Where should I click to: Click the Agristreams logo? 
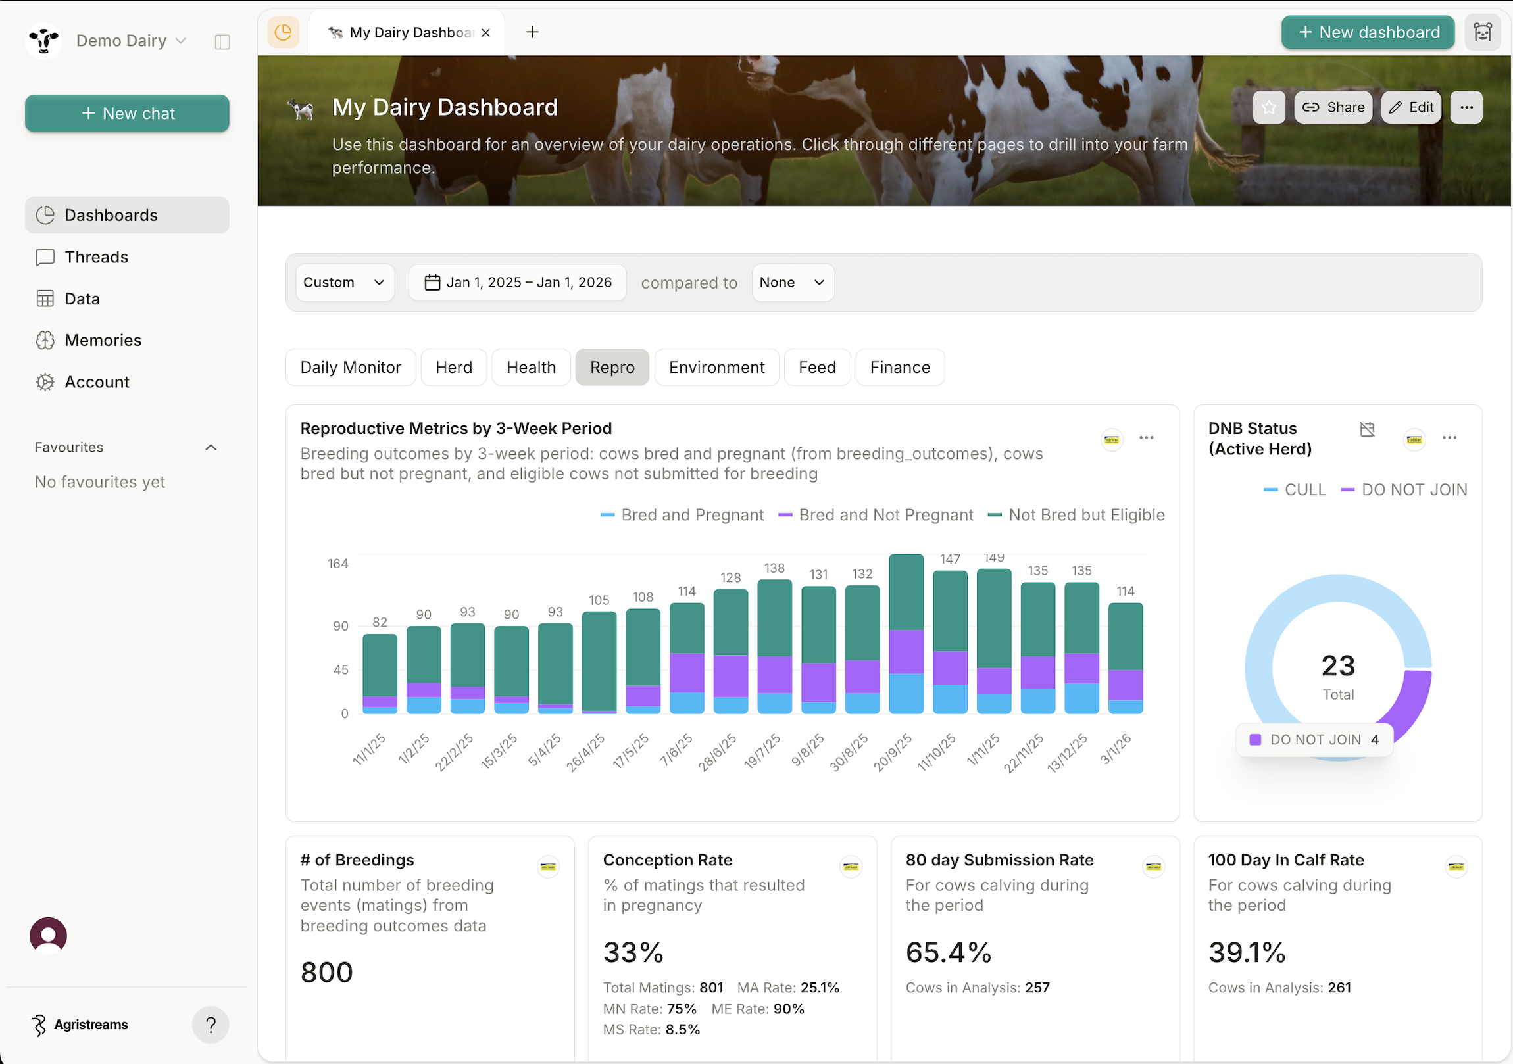80,1025
